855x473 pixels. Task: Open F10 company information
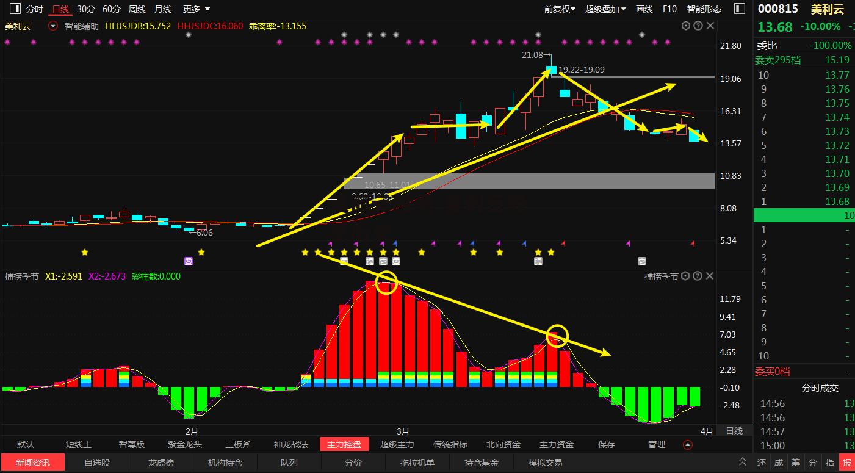pos(669,9)
